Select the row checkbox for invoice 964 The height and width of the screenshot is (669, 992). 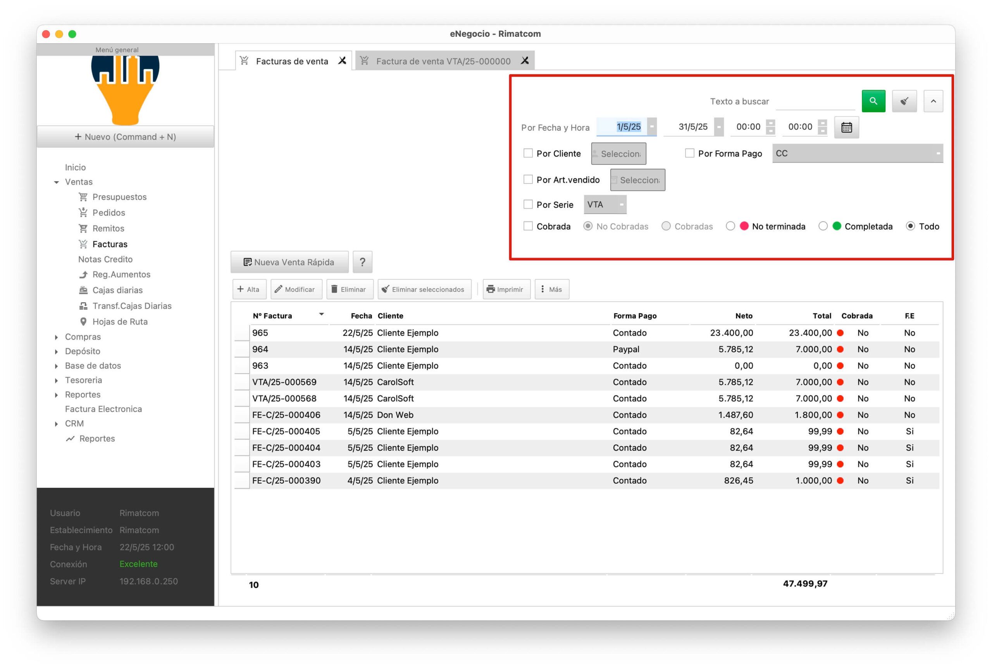coord(241,349)
